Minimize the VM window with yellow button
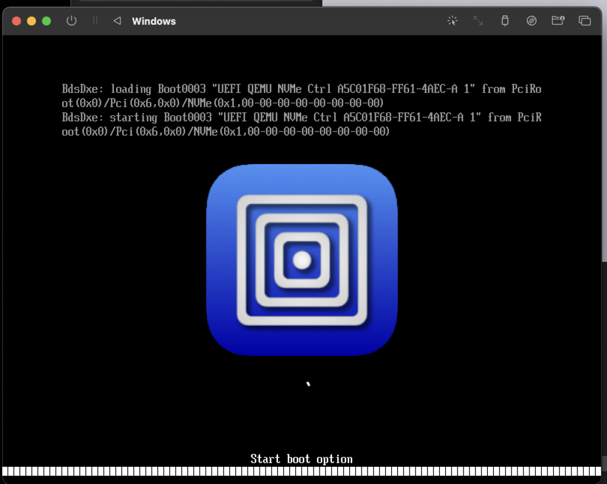 point(31,21)
